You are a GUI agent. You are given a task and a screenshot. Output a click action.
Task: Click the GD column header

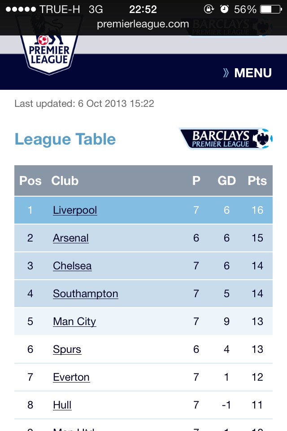pos(226,180)
